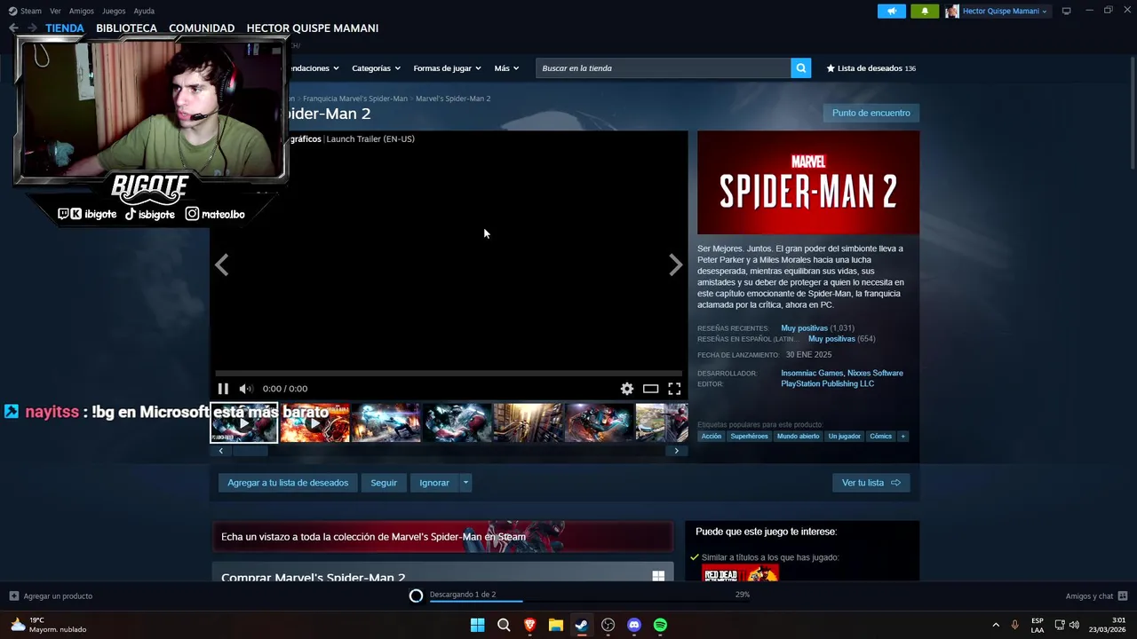Select the Acción tag
The image size is (1137, 639).
click(712, 436)
